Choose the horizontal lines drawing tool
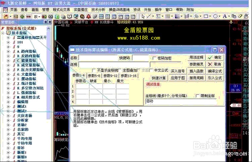 (158, 16)
